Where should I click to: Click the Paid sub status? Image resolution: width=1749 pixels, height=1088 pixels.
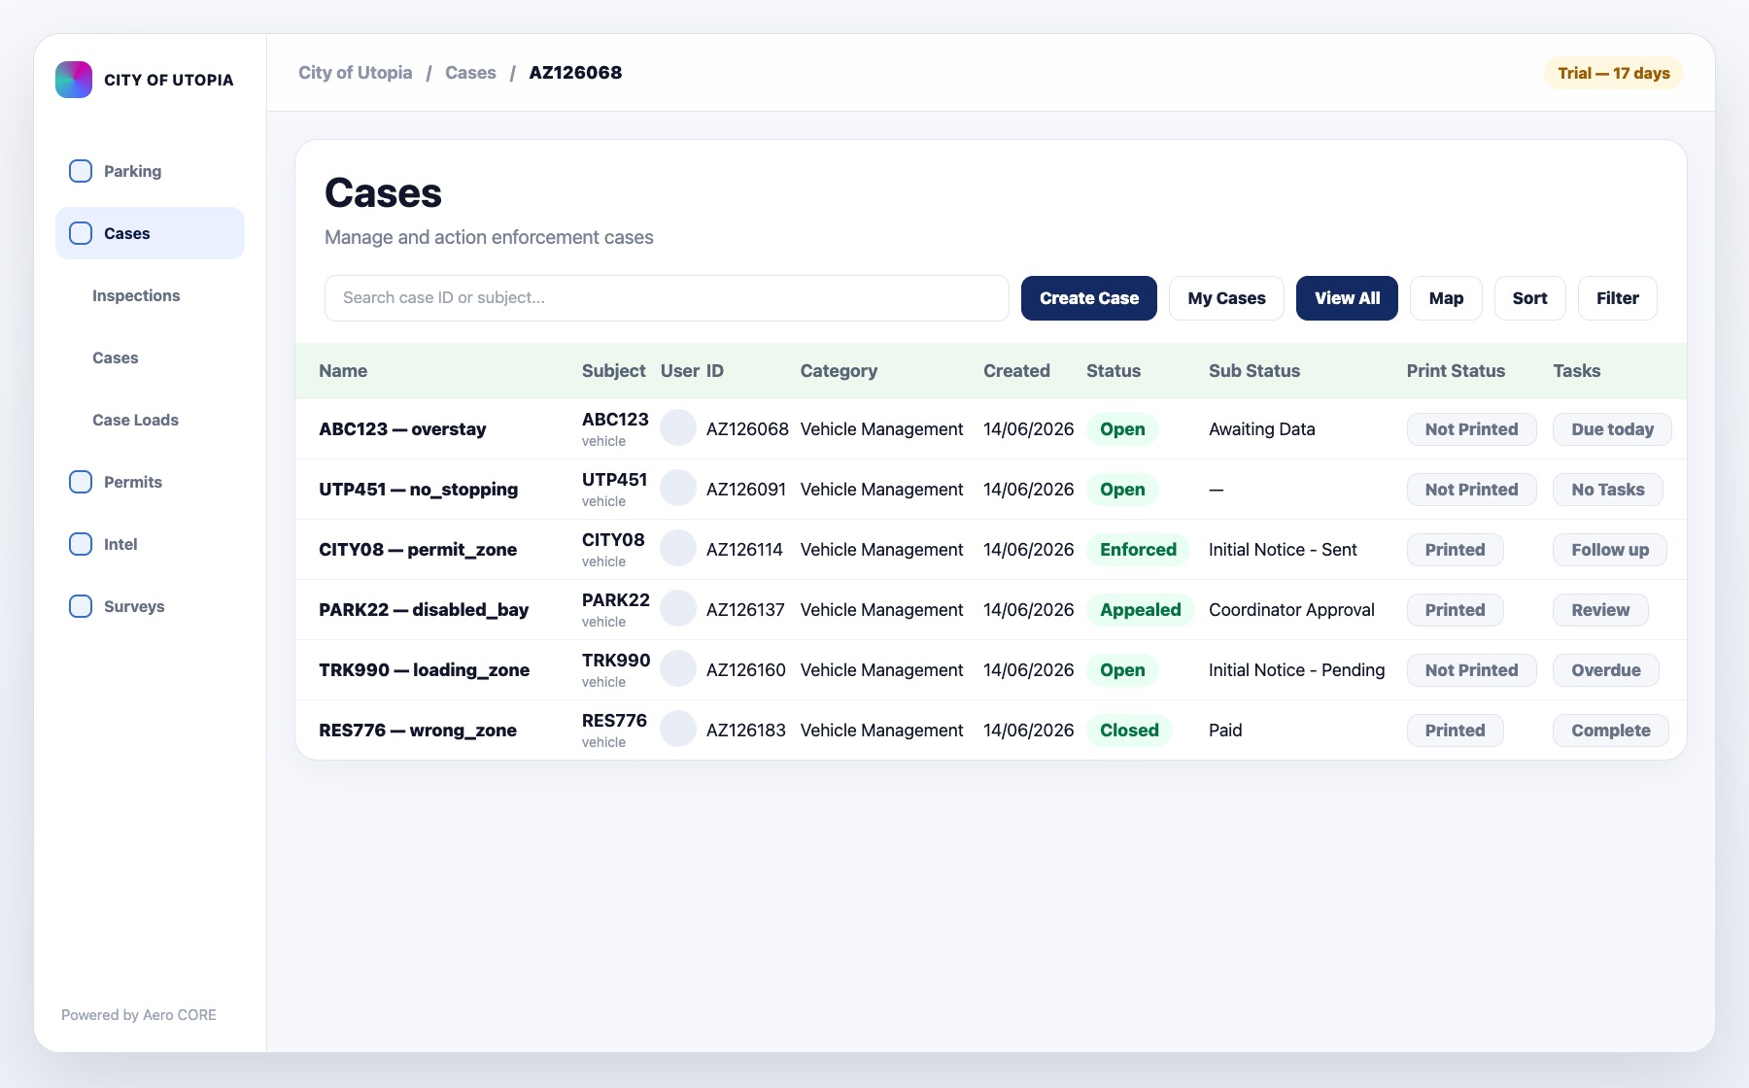[x=1225, y=731]
